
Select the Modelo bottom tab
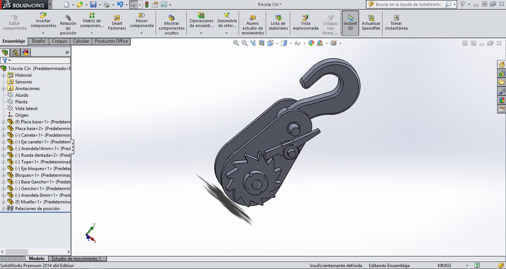click(x=37, y=259)
